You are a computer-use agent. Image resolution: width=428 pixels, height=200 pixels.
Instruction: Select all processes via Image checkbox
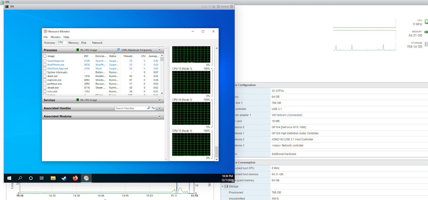pos(45,56)
